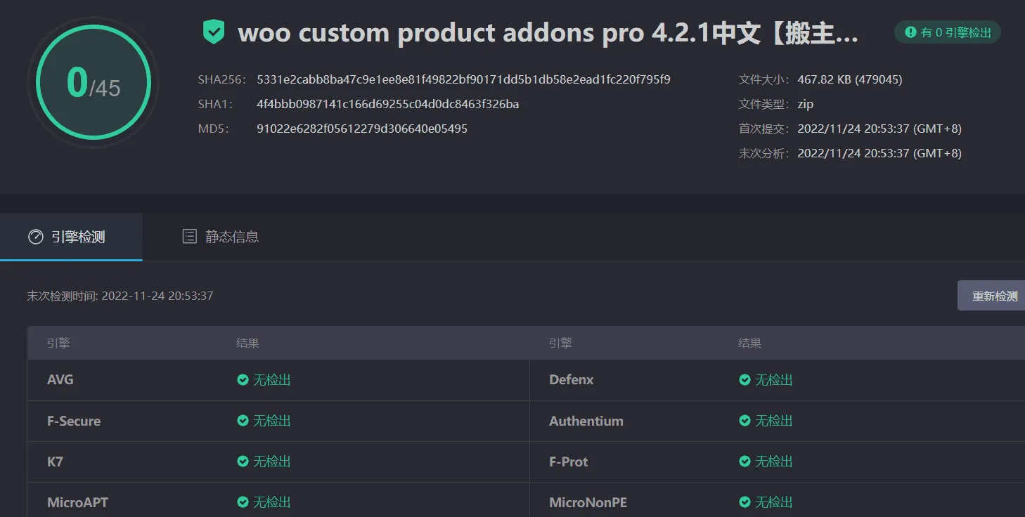This screenshot has width=1025, height=517.
Task: Click the 末次分析 timestamp value
Action: coord(879,153)
